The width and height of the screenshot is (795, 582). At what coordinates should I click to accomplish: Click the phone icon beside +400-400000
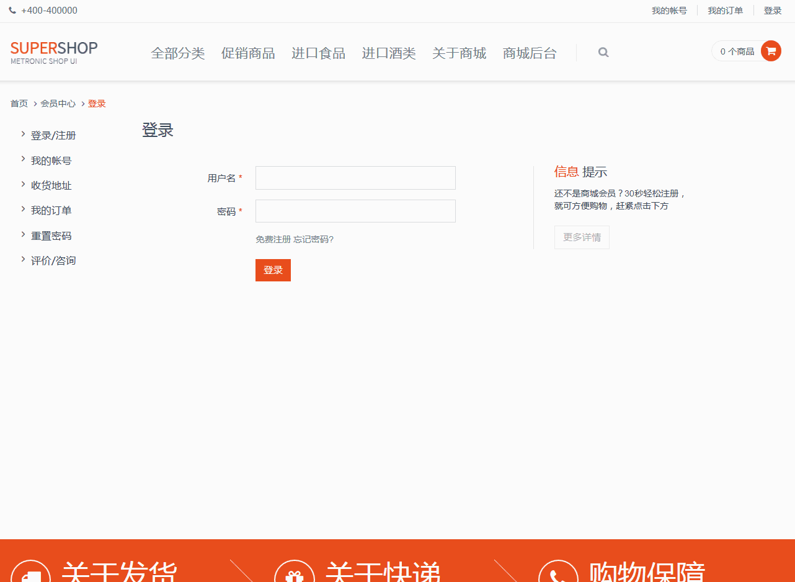(x=12, y=11)
